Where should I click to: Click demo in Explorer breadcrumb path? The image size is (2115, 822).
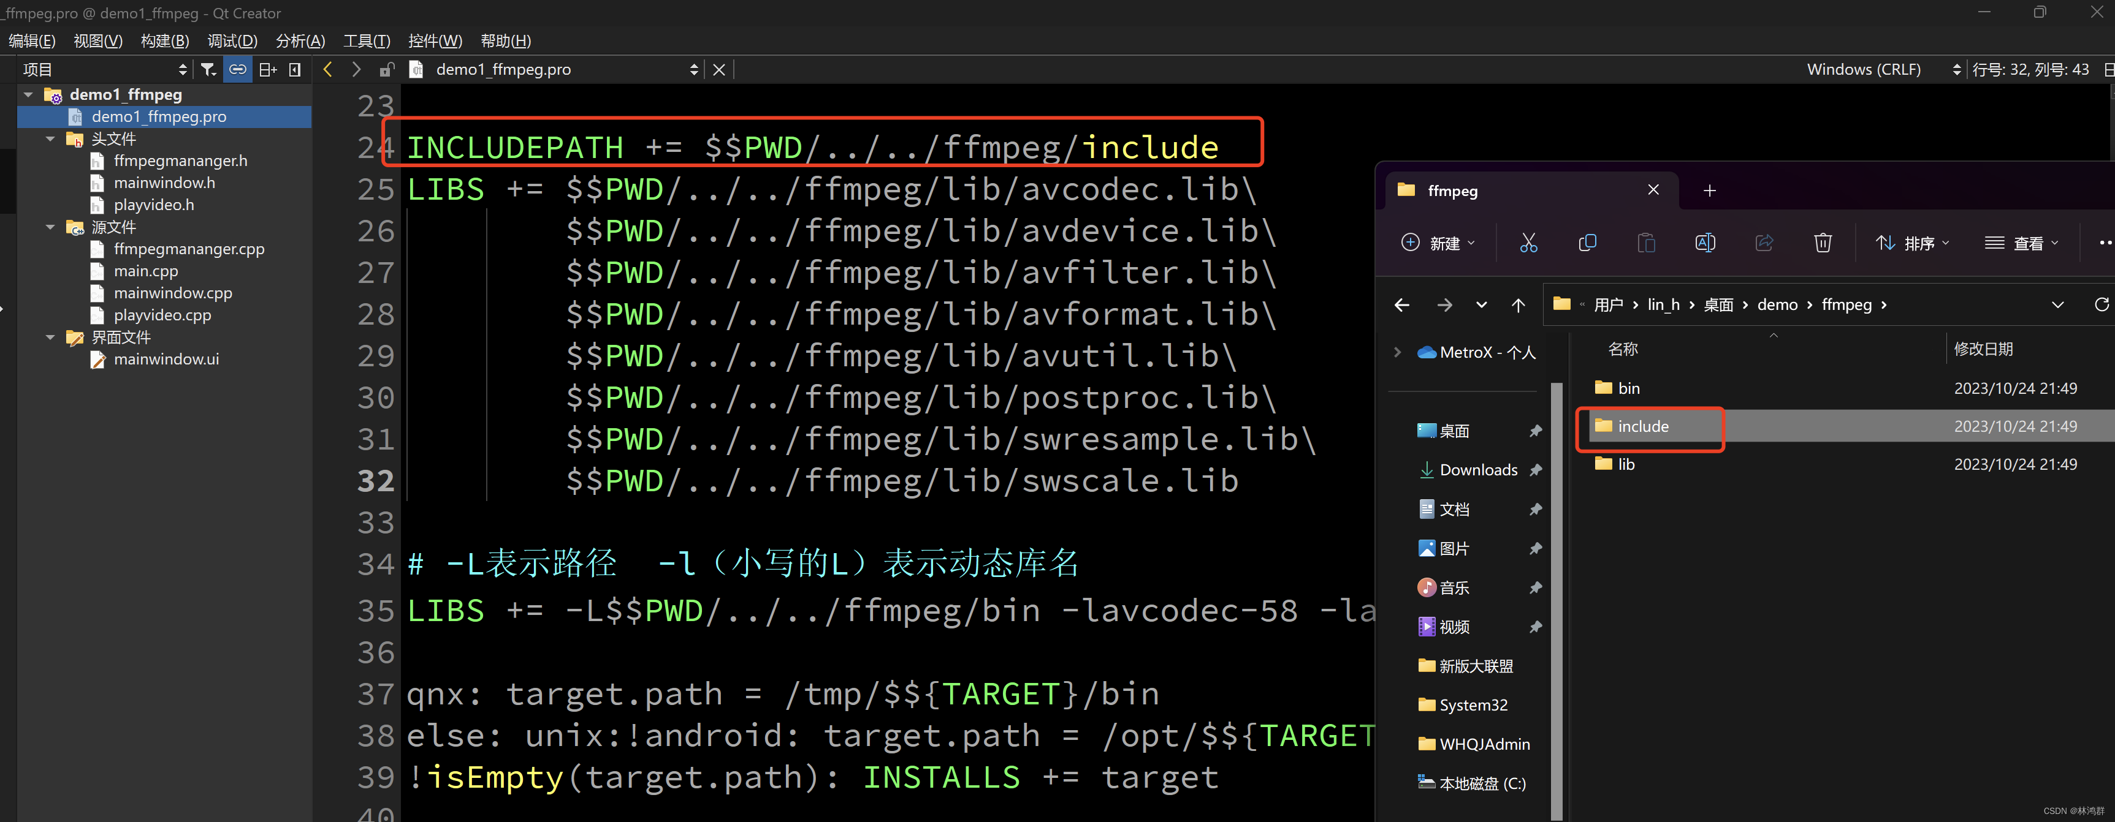pos(1778,305)
